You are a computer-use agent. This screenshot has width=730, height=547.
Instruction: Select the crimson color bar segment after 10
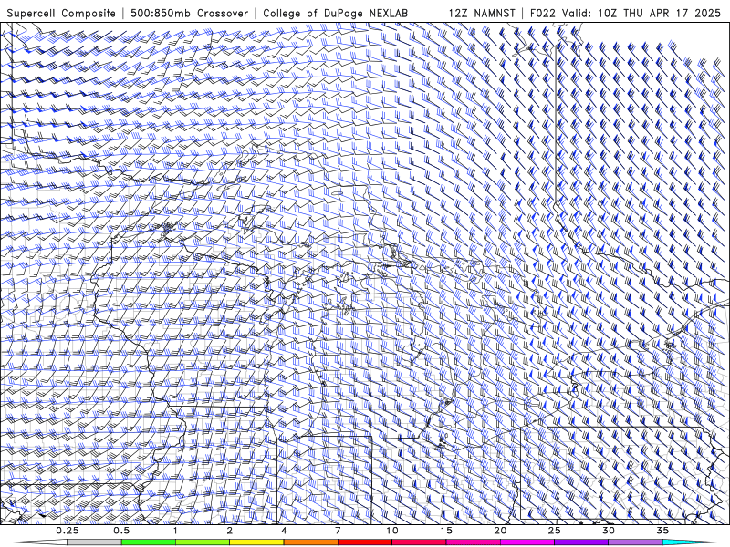(419, 542)
